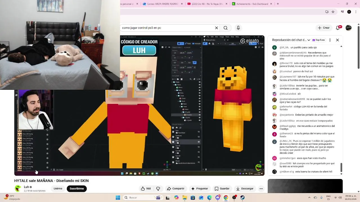Open more actions ellipsis below video
The height and width of the screenshot is (202, 360).
click(261, 189)
